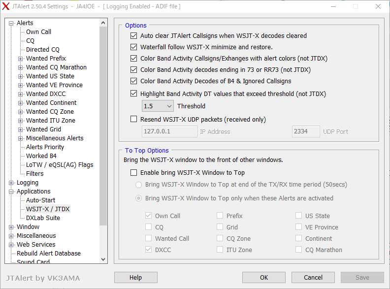This screenshot has width=390, height=289.
Task: Expand the Wanted CQ Marathon node
Action: pos(20,67)
